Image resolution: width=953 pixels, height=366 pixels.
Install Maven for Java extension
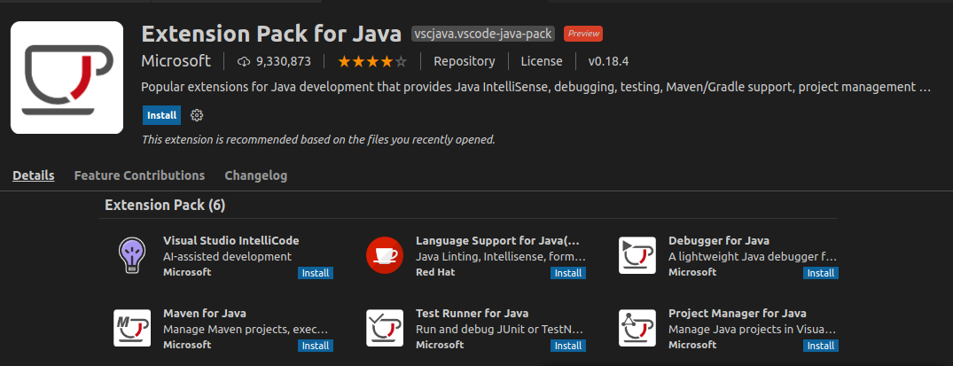pos(316,345)
